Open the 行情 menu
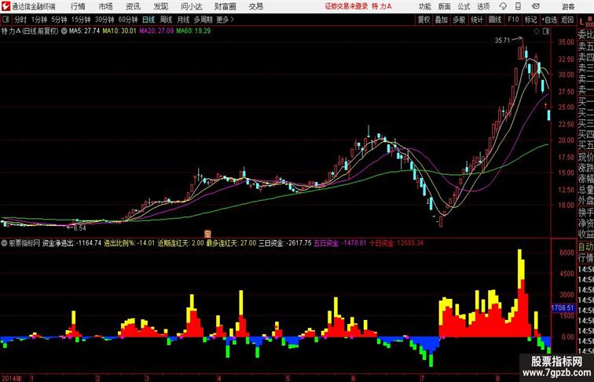Screen dimensions: 594x382 pos(78,6)
